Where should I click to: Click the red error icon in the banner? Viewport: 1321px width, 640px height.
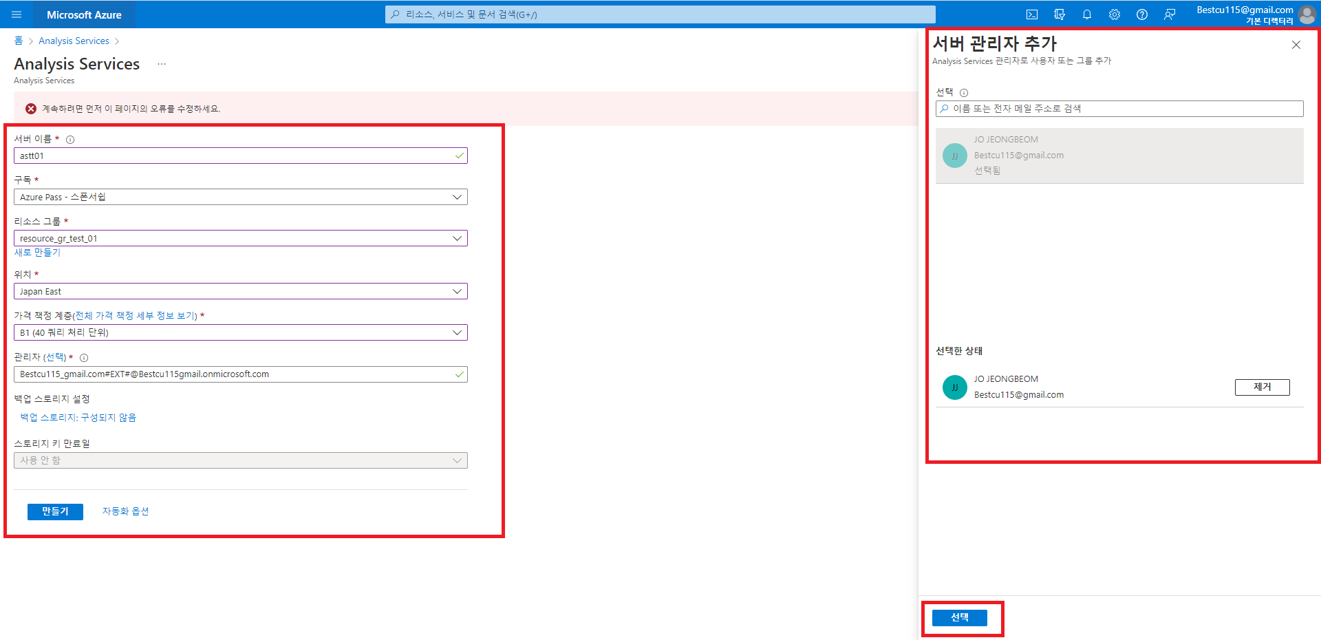(31, 109)
